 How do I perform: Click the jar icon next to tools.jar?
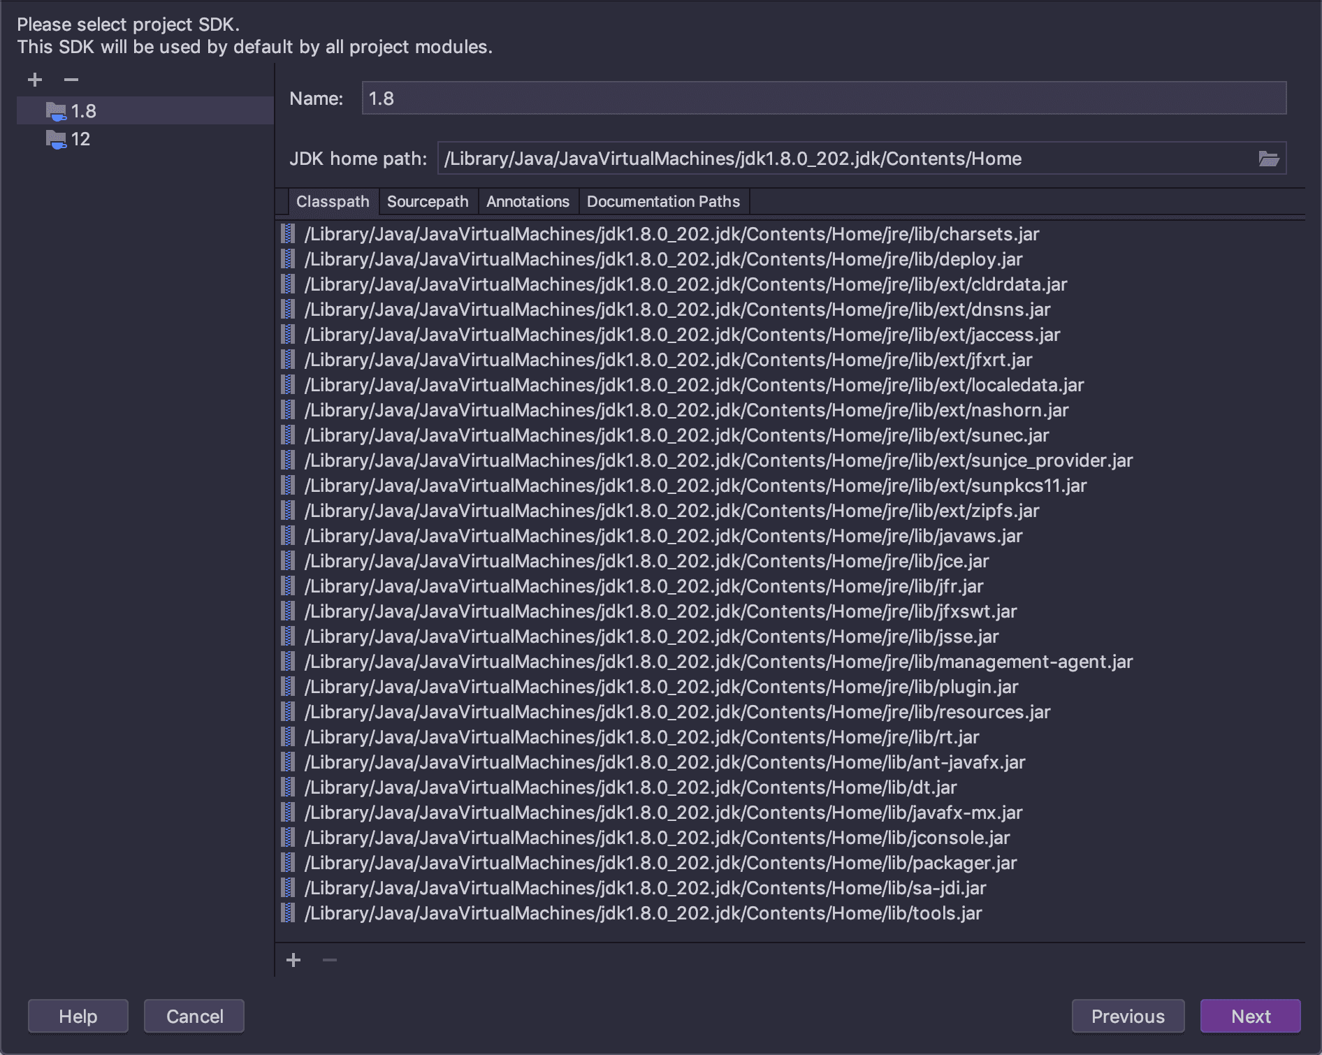click(x=287, y=913)
